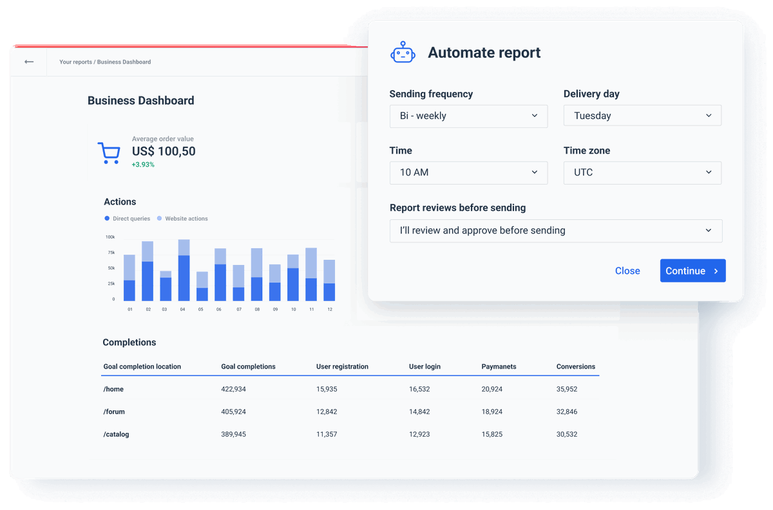Viewport: 773px width, 510px height.
Task: Click the shopping cart icon
Action: (109, 152)
